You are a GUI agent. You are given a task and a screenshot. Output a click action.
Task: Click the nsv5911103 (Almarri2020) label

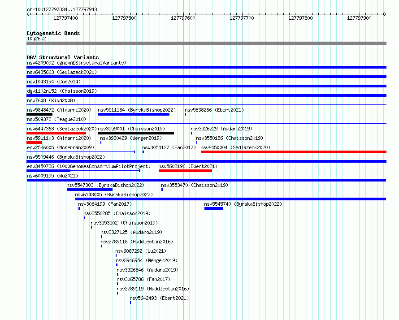pos(59,138)
